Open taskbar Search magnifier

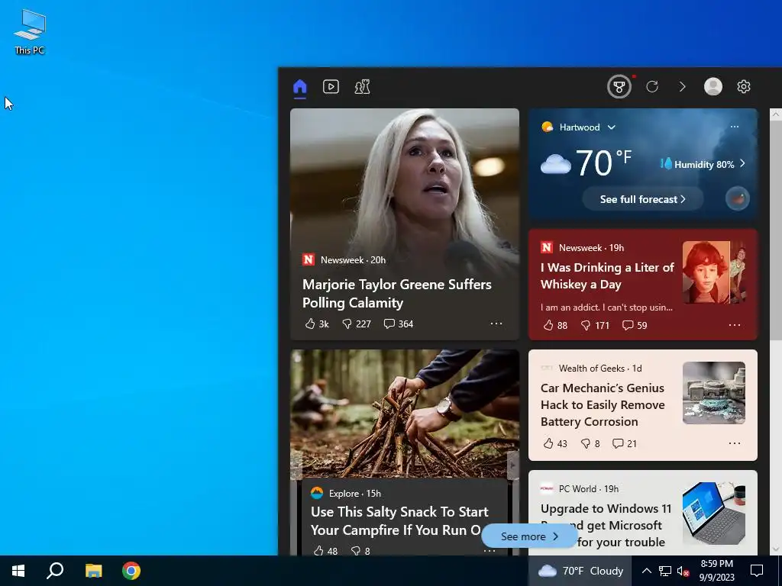(55, 571)
